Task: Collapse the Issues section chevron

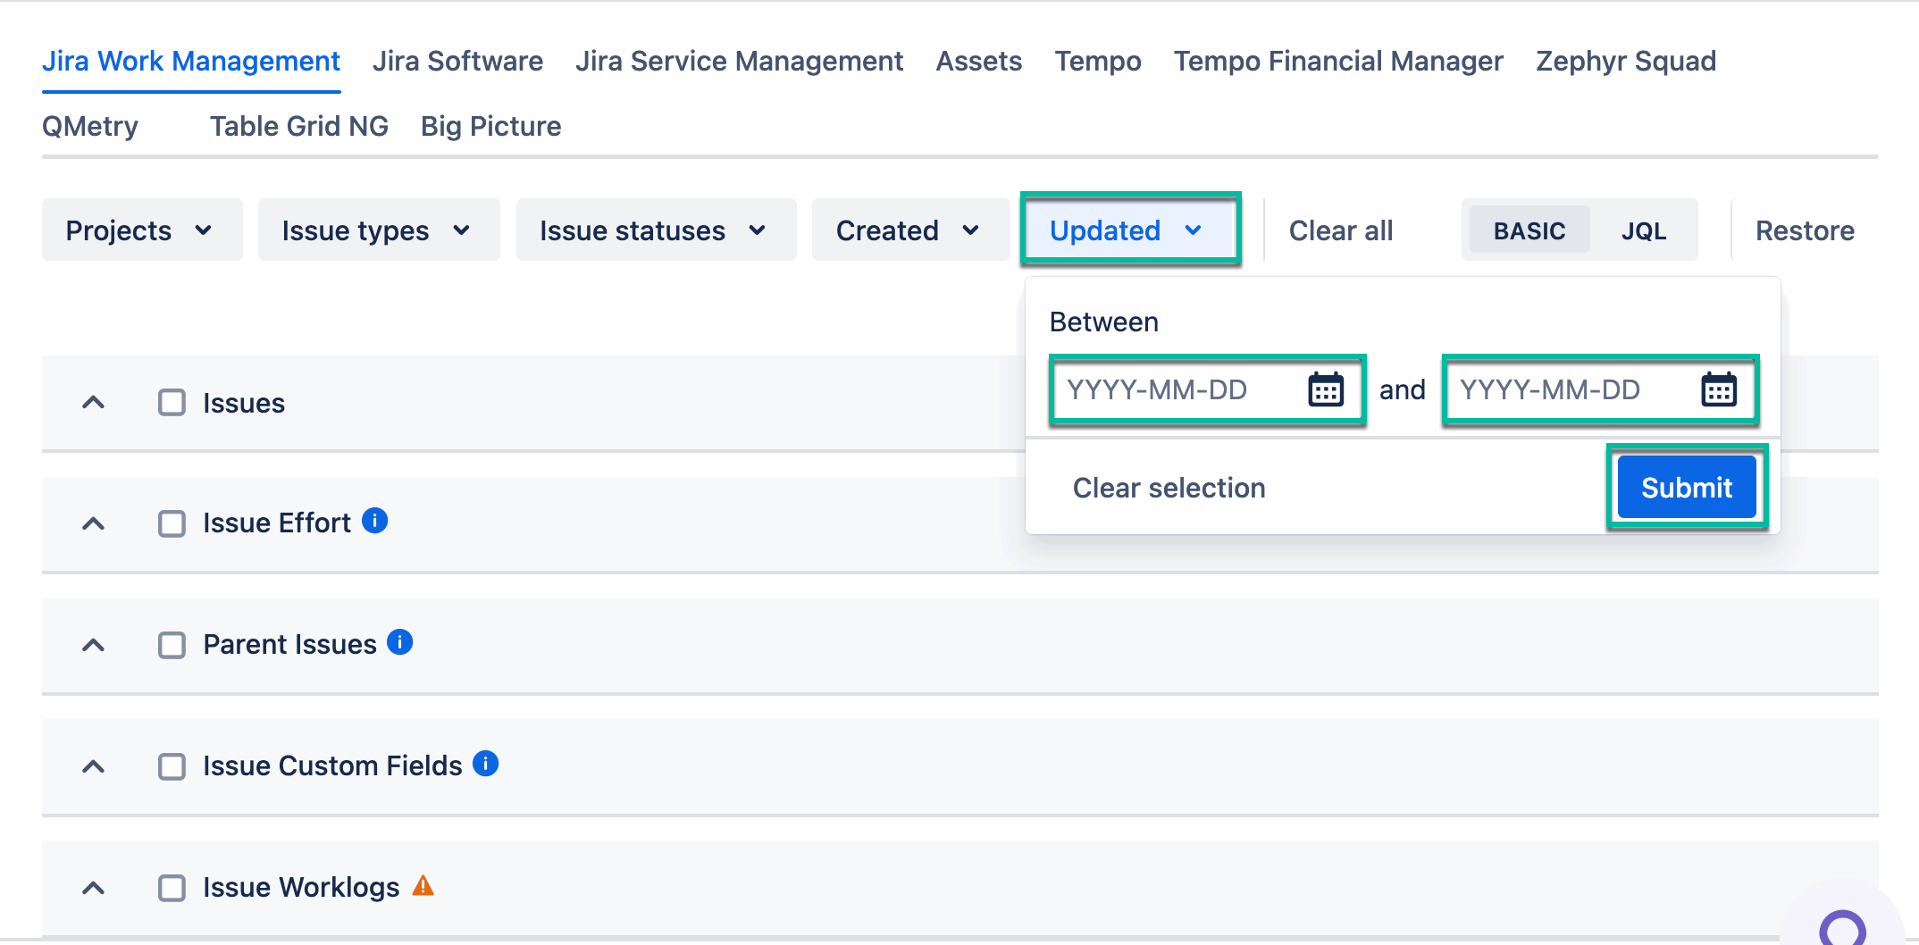Action: pos(93,403)
